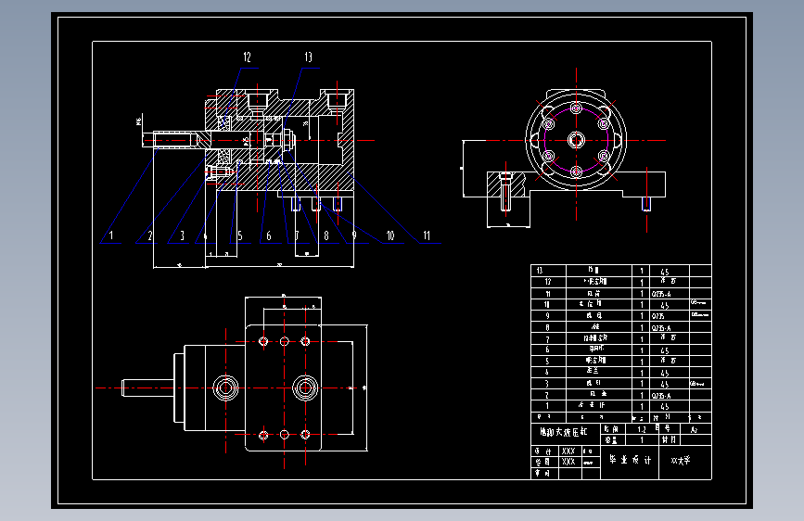Select the item number 1 cell in parts table

[548, 406]
